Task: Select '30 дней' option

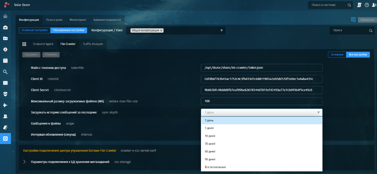Action: 262,144
